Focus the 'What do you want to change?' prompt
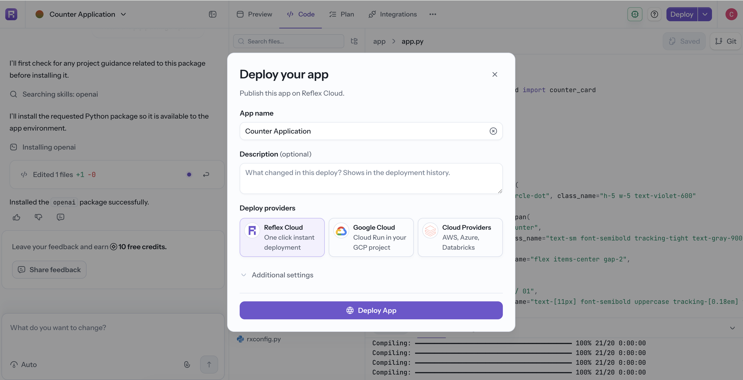This screenshot has width=743, height=380. point(113,328)
